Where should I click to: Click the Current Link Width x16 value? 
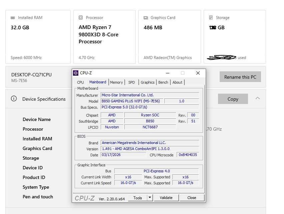(128, 177)
